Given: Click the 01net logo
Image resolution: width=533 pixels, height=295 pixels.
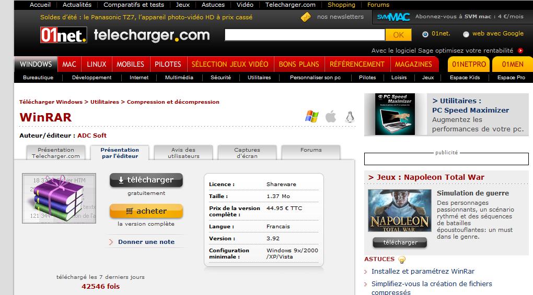Looking at the screenshot, I should [x=64, y=35].
